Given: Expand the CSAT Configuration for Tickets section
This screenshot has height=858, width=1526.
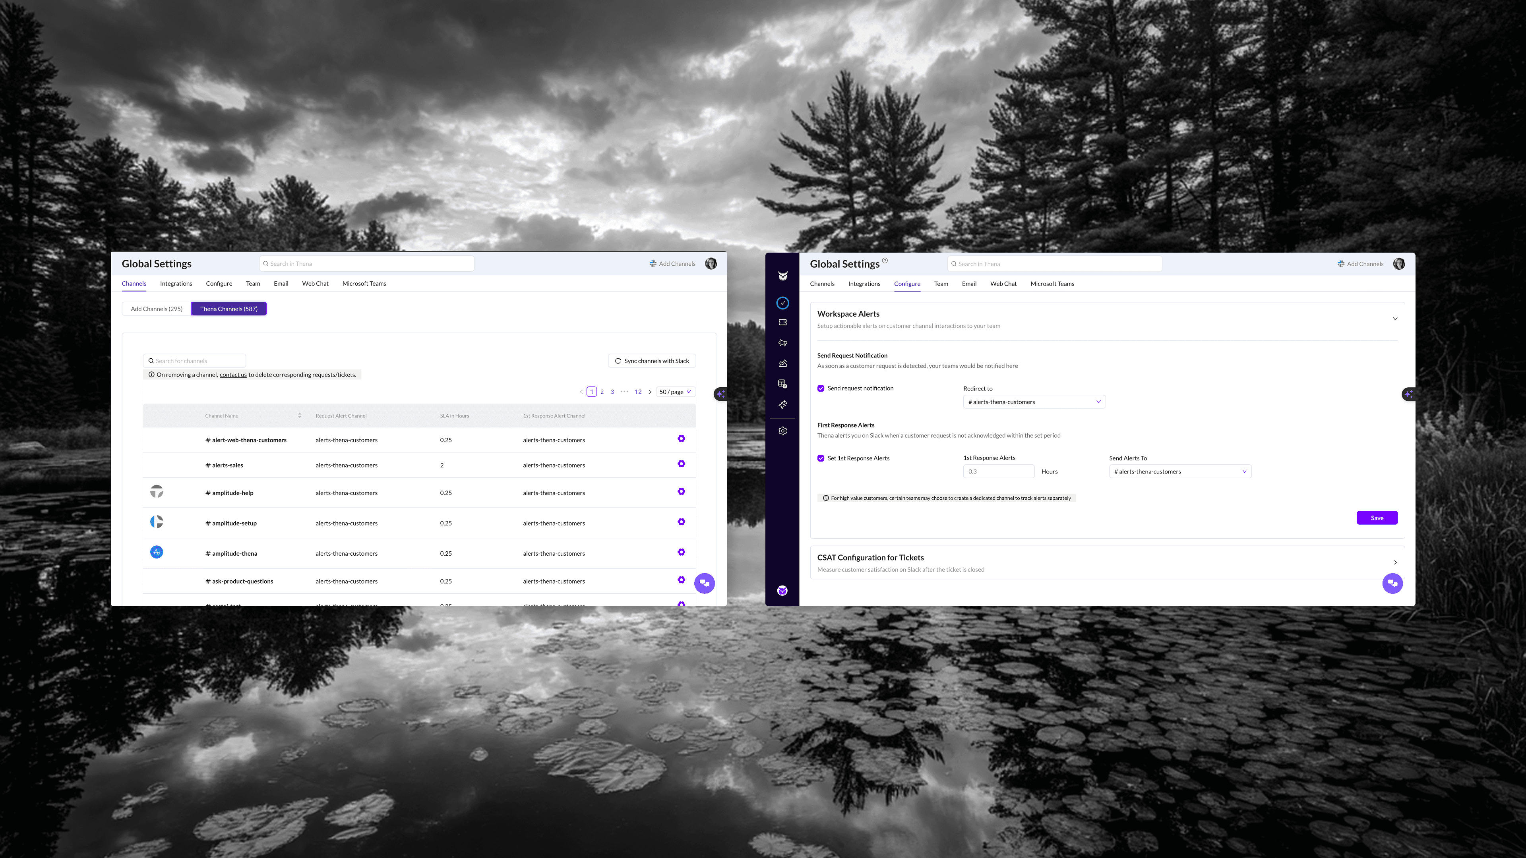Looking at the screenshot, I should coord(1394,562).
